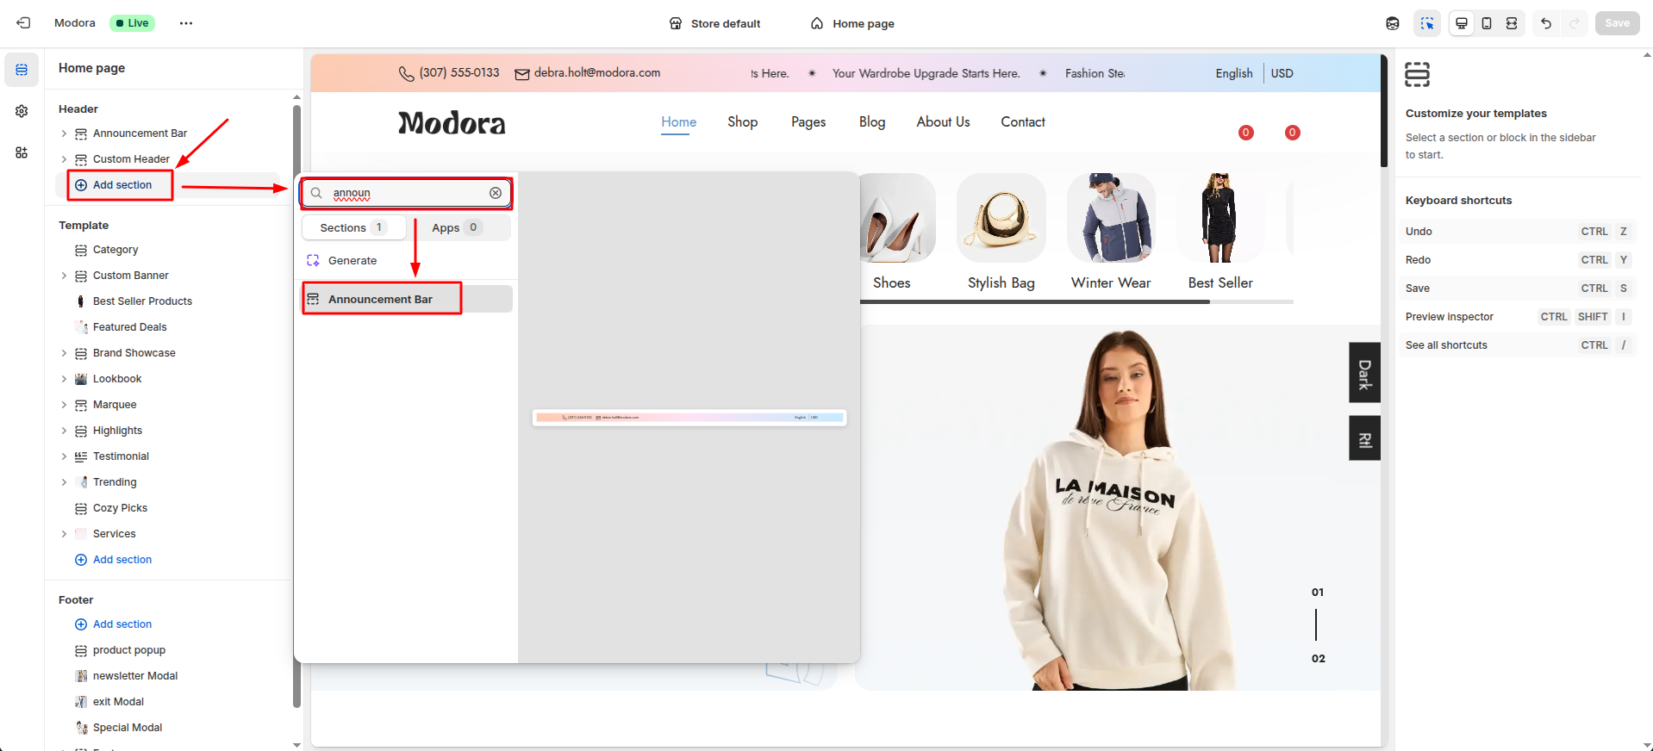Click the newsletter Modal section icon
The height and width of the screenshot is (751, 1653).
click(x=81, y=676)
